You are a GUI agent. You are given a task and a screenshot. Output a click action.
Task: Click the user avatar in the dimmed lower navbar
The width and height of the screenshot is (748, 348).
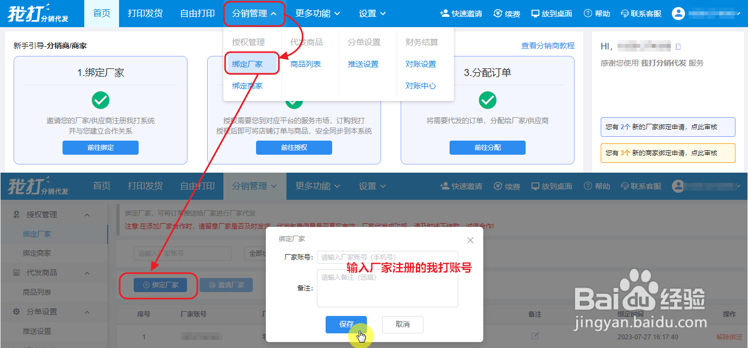point(678,186)
